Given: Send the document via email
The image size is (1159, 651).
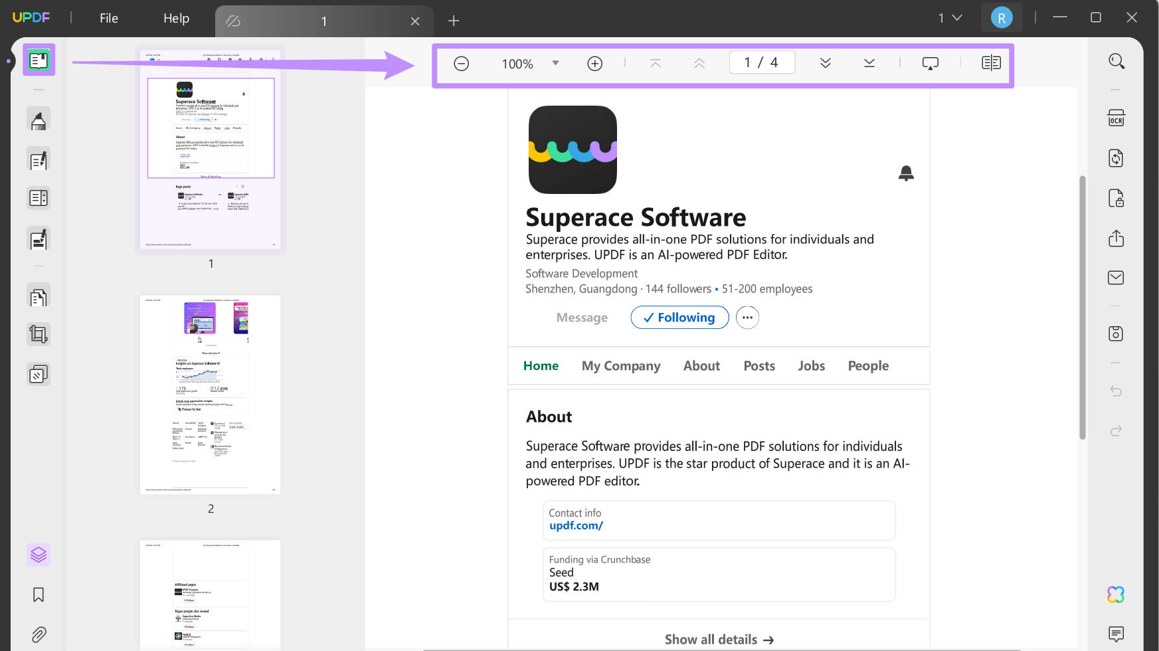Looking at the screenshot, I should (1116, 277).
